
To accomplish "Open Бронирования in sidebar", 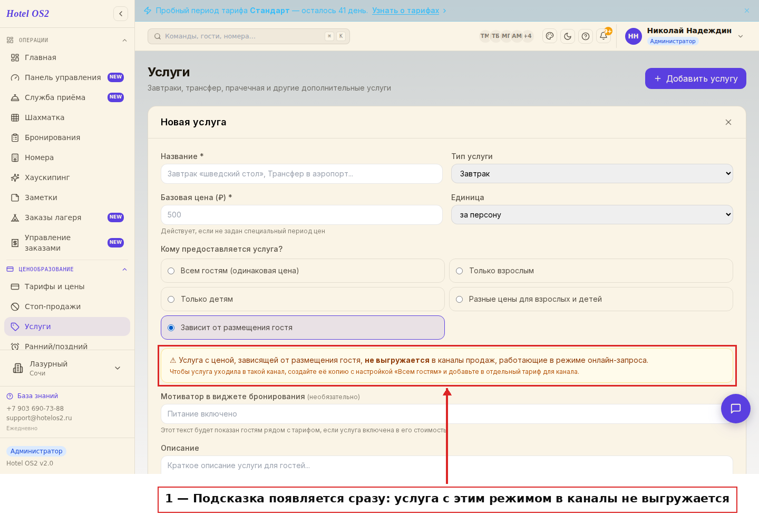I will pyautogui.click(x=67, y=137).
